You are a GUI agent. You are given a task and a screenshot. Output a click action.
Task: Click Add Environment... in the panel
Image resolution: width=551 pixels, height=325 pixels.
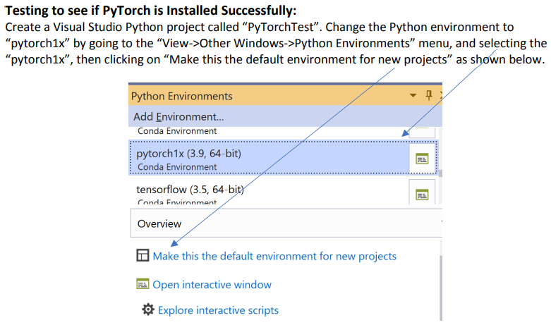(x=178, y=116)
